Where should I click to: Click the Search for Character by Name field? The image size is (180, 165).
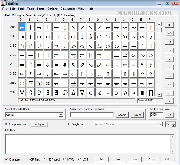(92, 115)
